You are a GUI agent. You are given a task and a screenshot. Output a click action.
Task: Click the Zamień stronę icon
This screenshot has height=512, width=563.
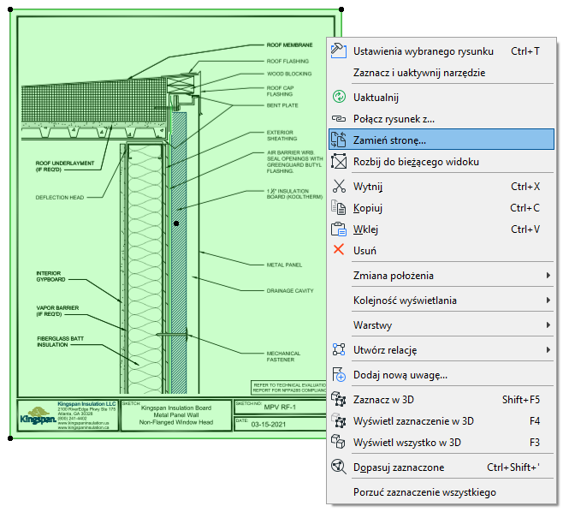click(338, 140)
